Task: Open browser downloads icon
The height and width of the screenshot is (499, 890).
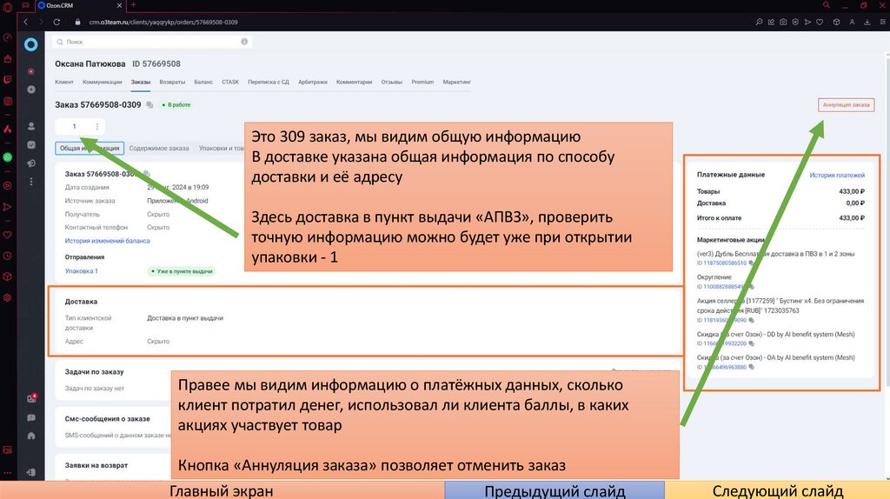Action: (867, 22)
